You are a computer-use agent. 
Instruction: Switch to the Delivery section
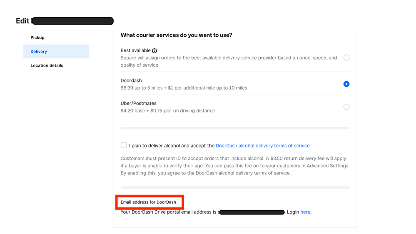39,52
